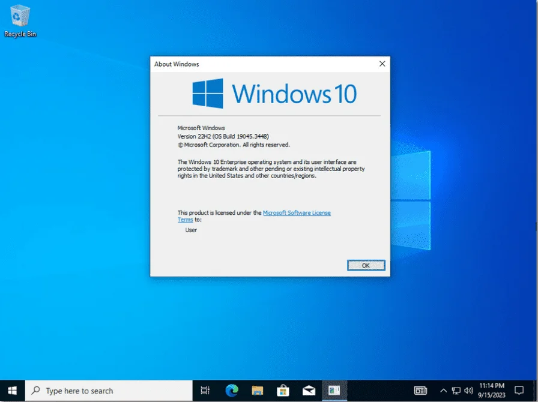Click the Microsoft Corporation copyright line
This screenshot has width=538, height=402.
[234, 145]
